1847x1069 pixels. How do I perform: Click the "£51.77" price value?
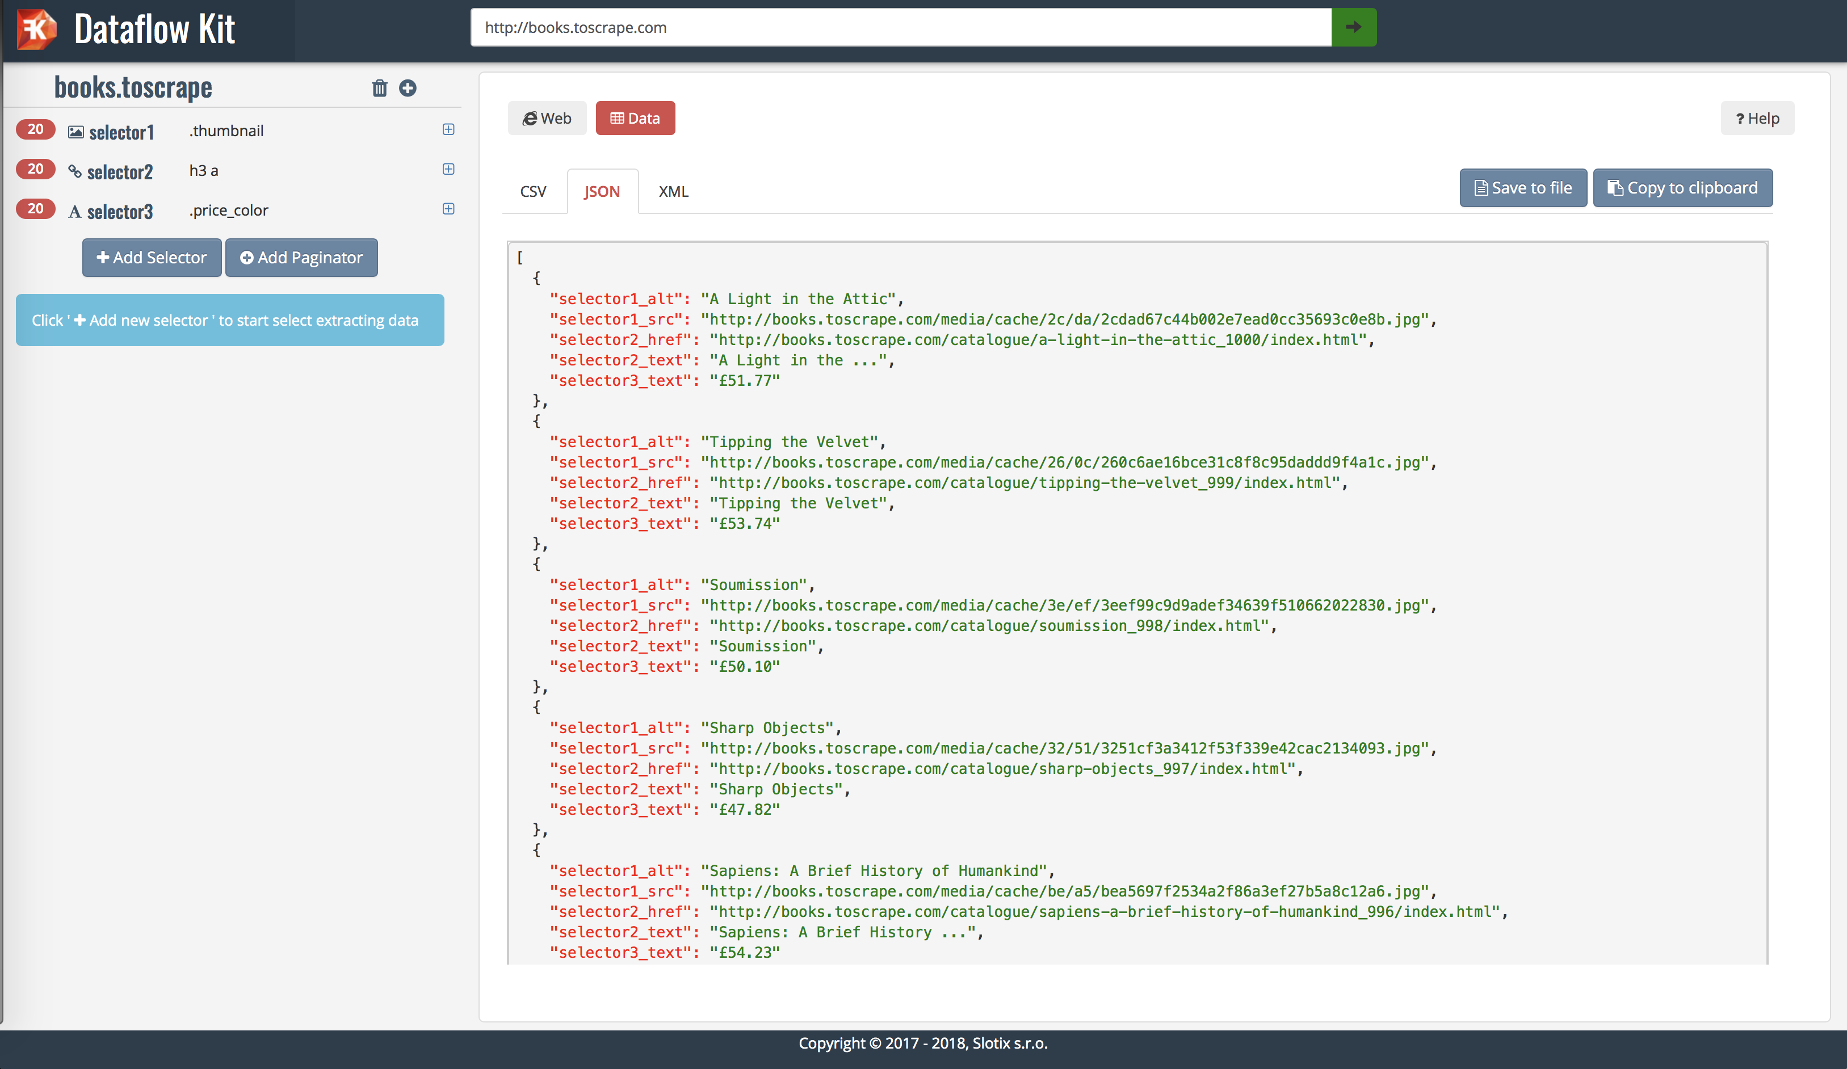745,381
